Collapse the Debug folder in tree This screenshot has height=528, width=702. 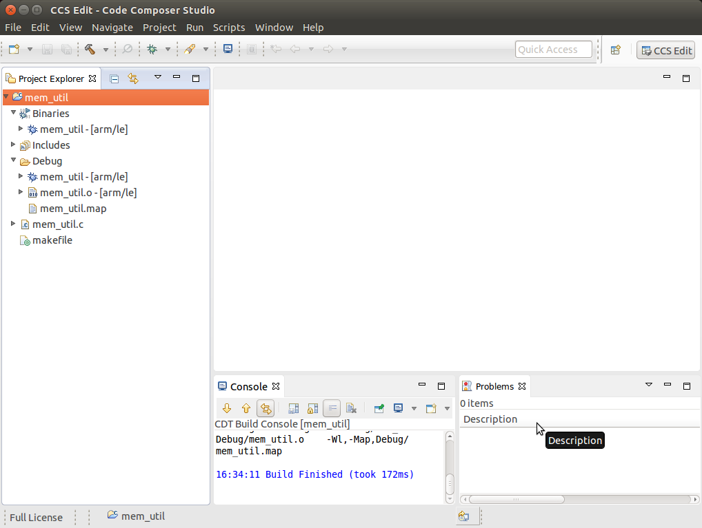pos(13,161)
